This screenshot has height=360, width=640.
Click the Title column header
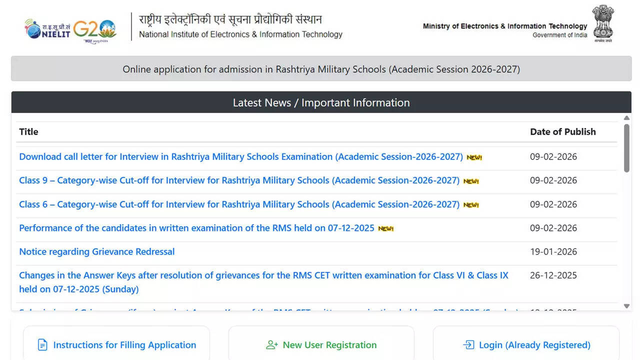(x=28, y=131)
